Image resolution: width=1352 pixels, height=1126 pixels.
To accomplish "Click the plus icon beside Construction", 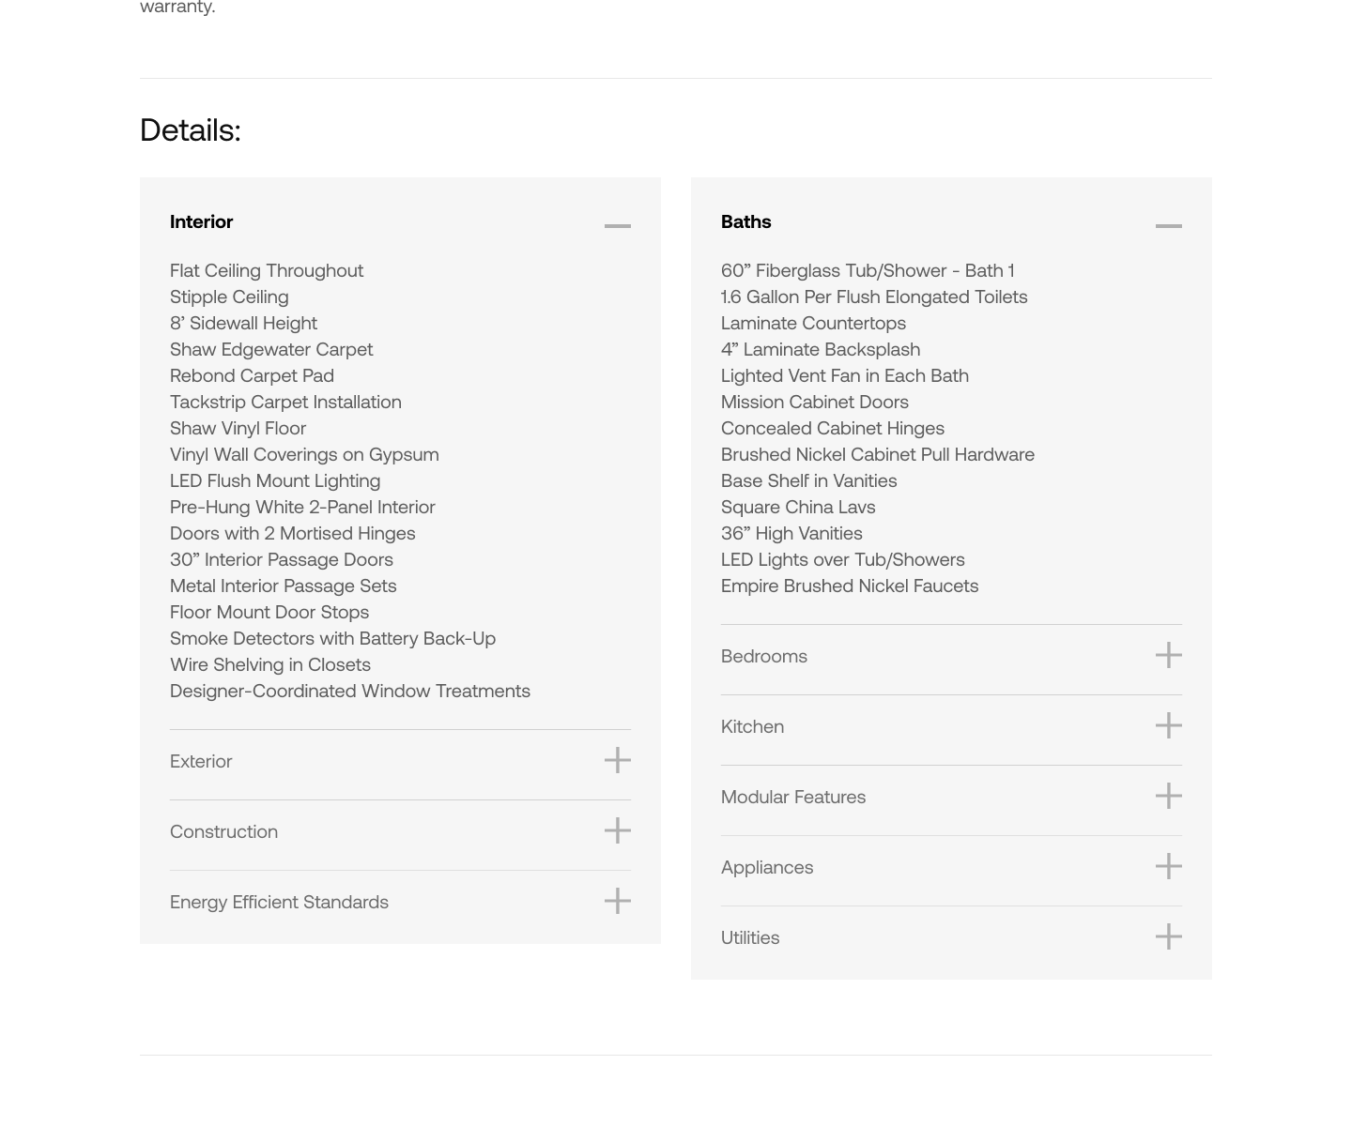I will [617, 830].
